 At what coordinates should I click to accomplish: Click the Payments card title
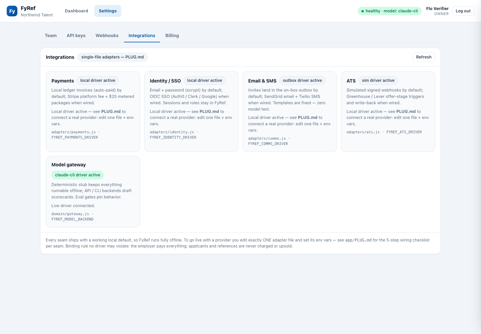pos(63,81)
